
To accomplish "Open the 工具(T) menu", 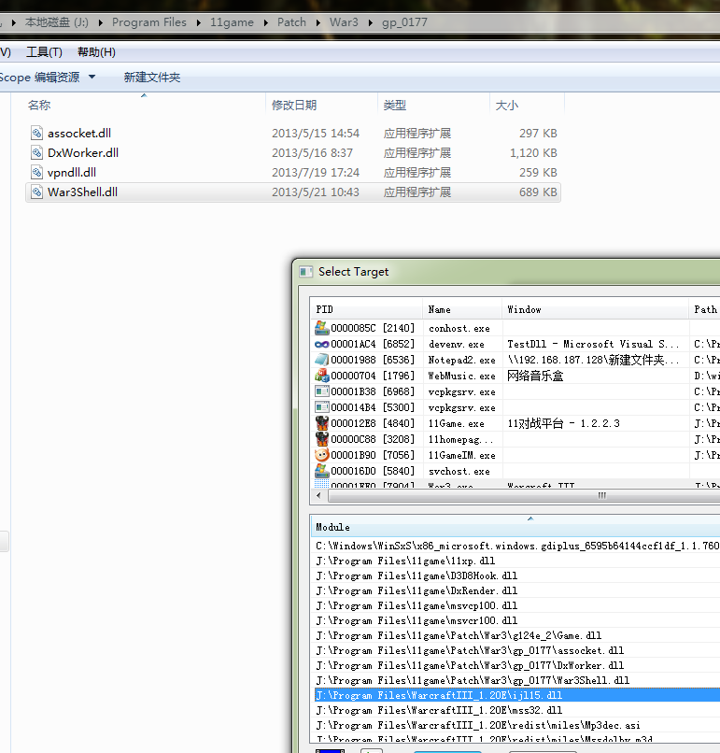I will tap(44, 52).
